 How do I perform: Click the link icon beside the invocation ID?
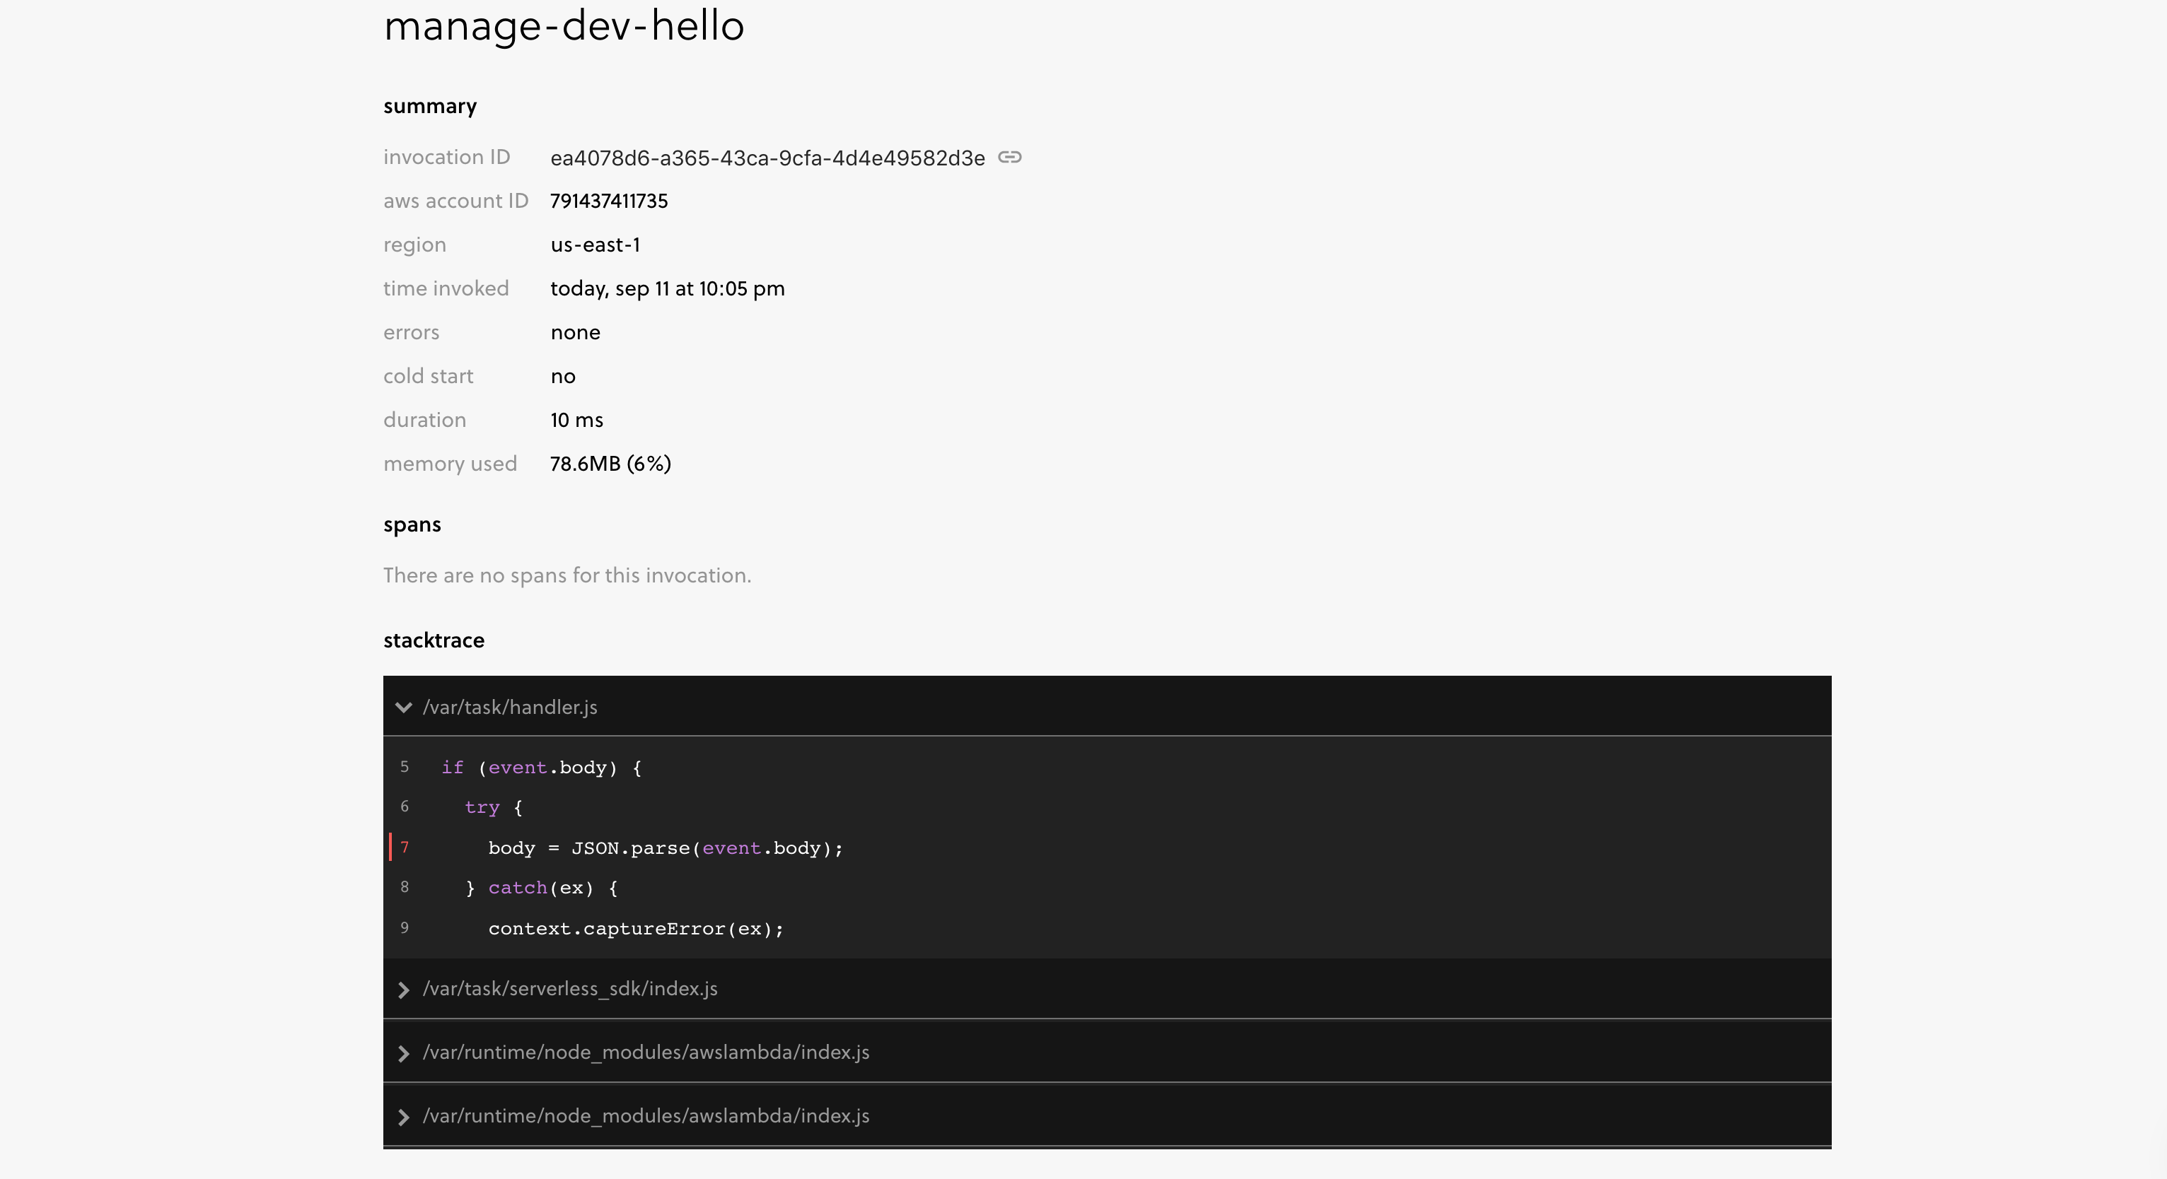1009,157
